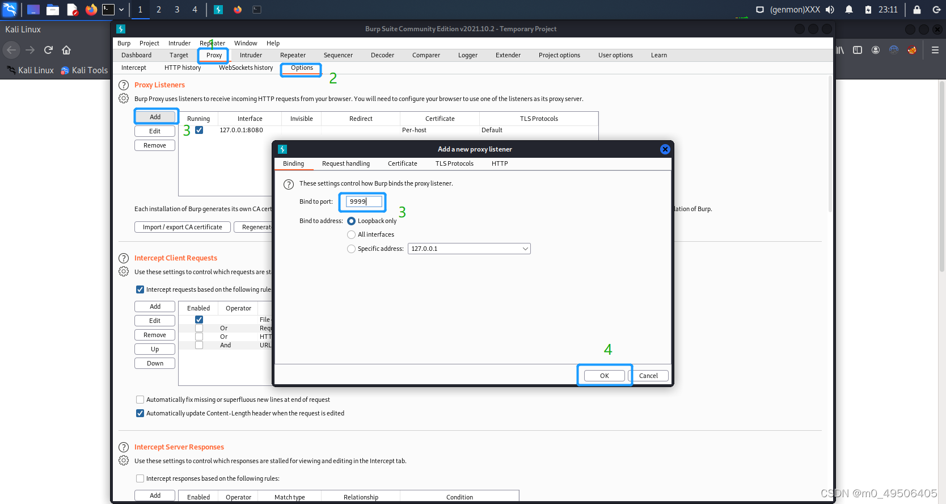946x504 pixels.
Task: Toggle the first enabled intercept rule checkbox
Action: tap(199, 320)
